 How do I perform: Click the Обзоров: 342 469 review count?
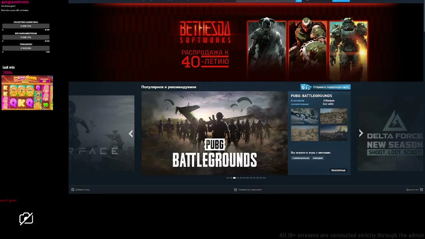point(329,102)
